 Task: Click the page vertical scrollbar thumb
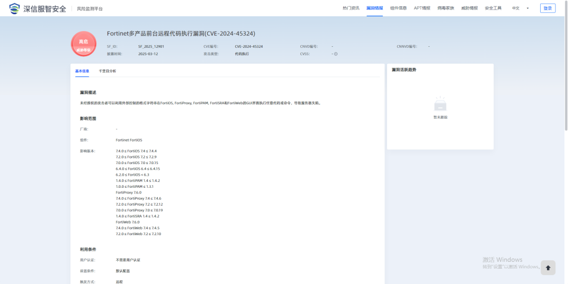[566, 65]
